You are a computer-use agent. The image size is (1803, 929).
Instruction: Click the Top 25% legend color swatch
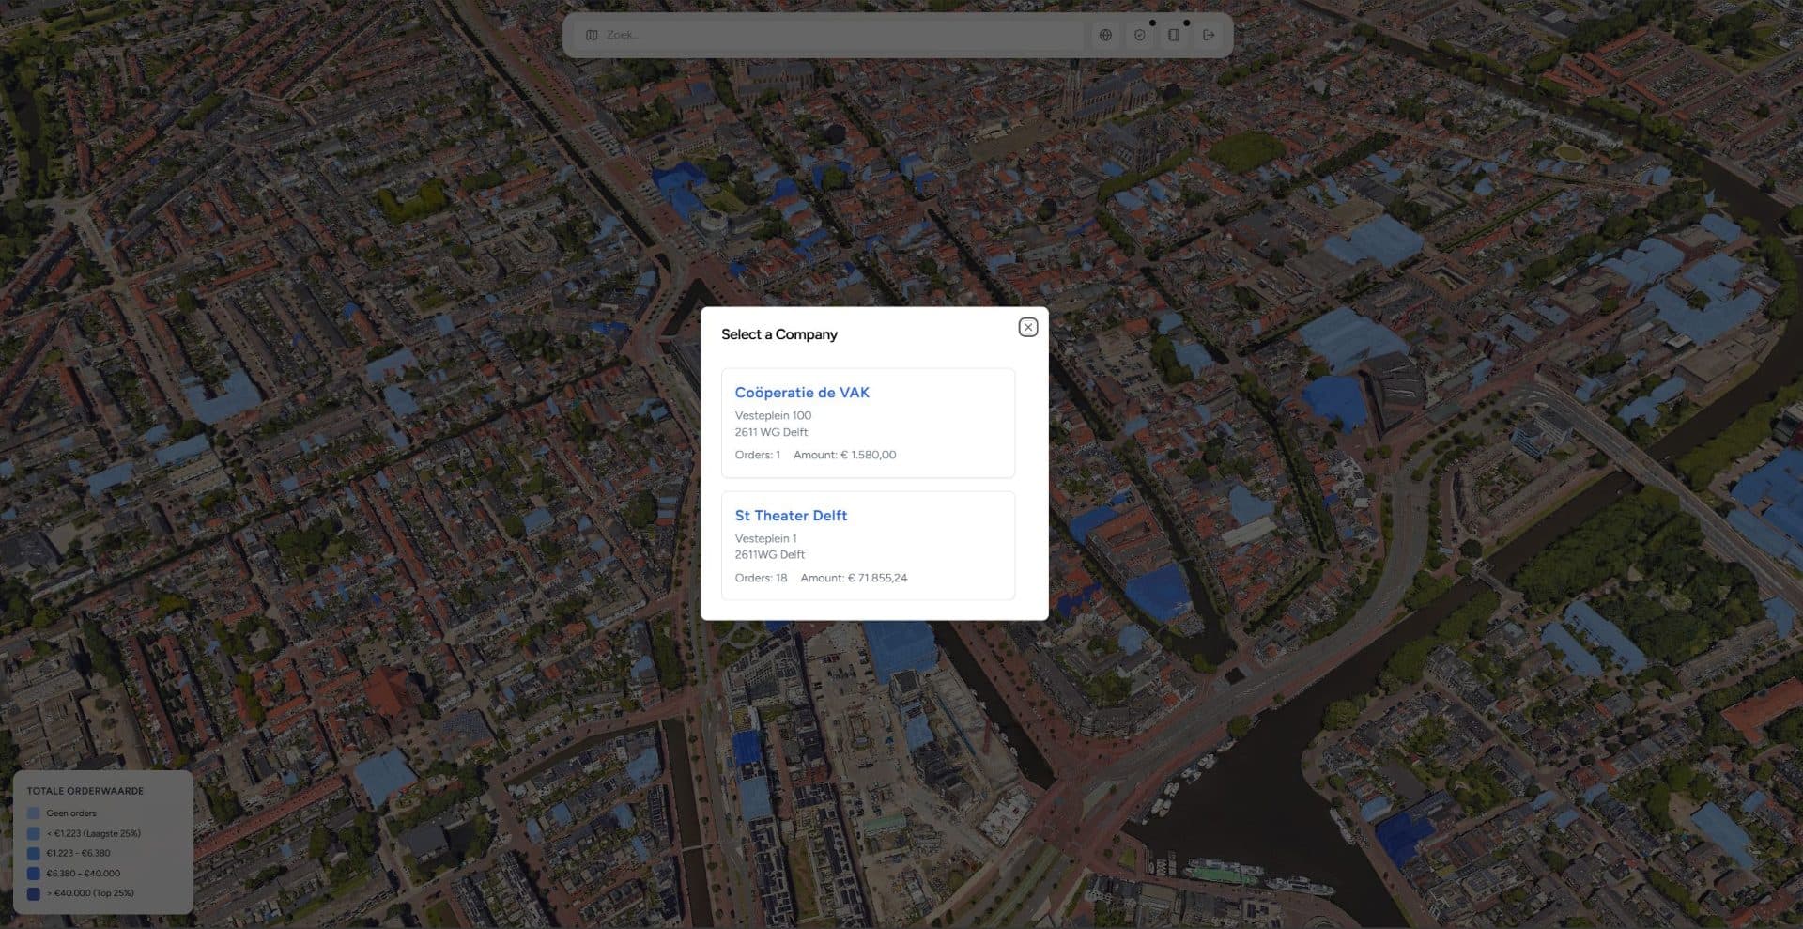[33, 893]
